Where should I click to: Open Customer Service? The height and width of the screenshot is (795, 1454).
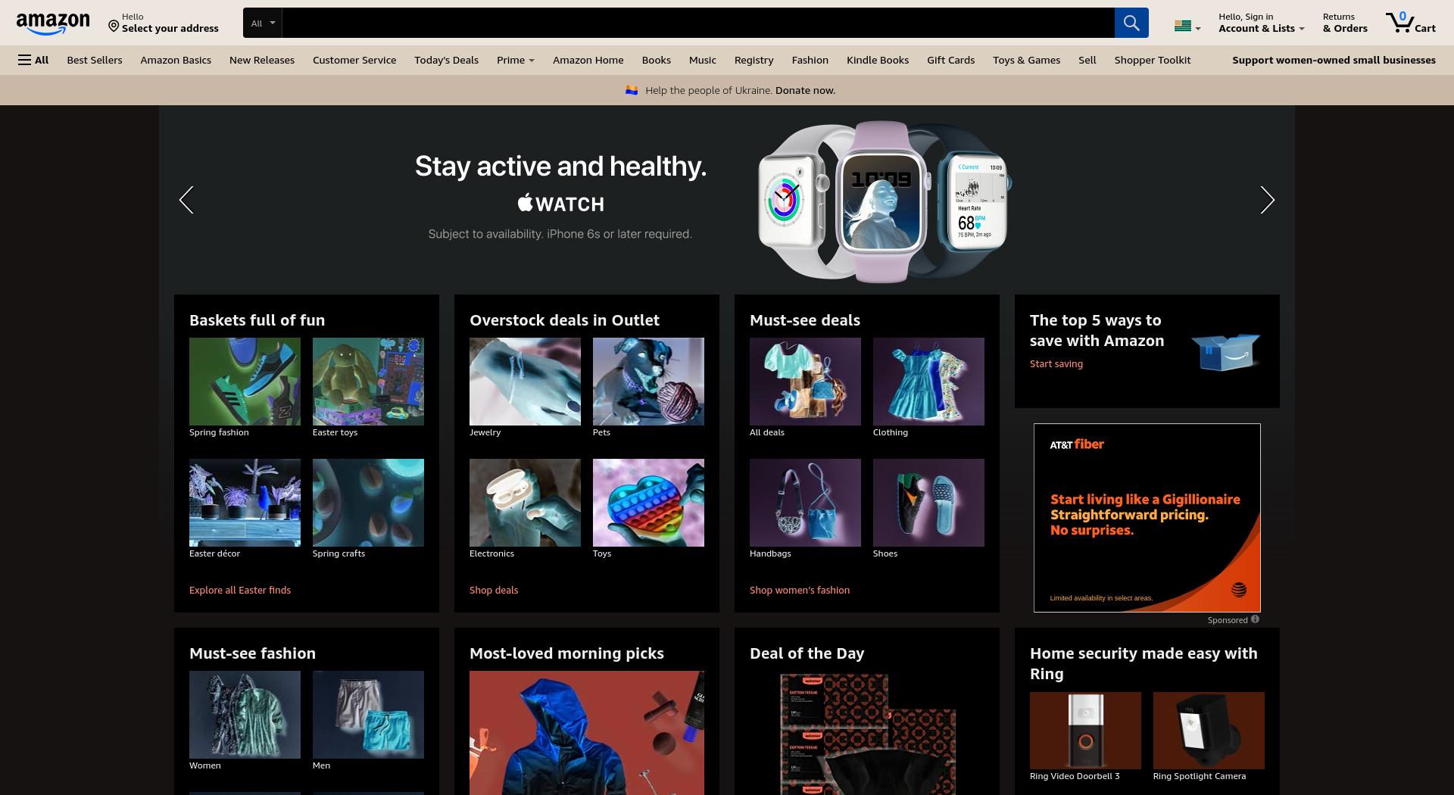pyautogui.click(x=354, y=60)
